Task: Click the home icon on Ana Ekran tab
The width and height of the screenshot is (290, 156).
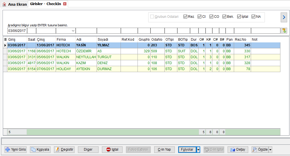Action: [x=4, y=4]
